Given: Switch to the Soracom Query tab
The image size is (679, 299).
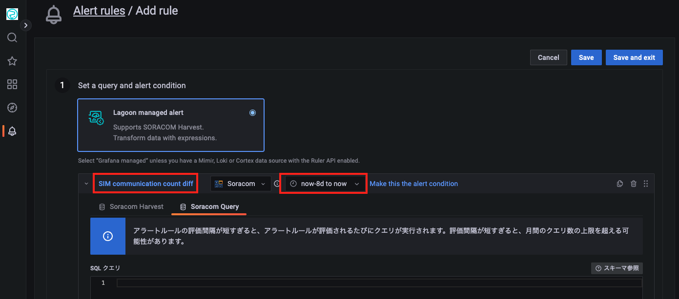Looking at the screenshot, I should pyautogui.click(x=209, y=206).
